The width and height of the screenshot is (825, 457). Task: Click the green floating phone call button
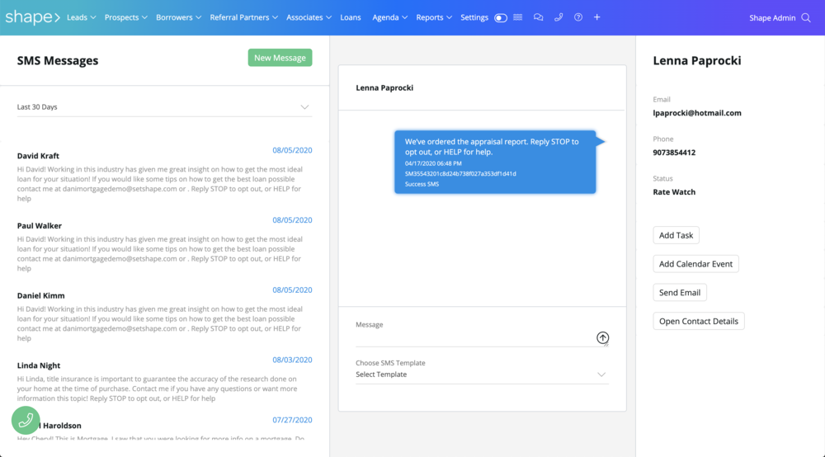pyautogui.click(x=26, y=420)
